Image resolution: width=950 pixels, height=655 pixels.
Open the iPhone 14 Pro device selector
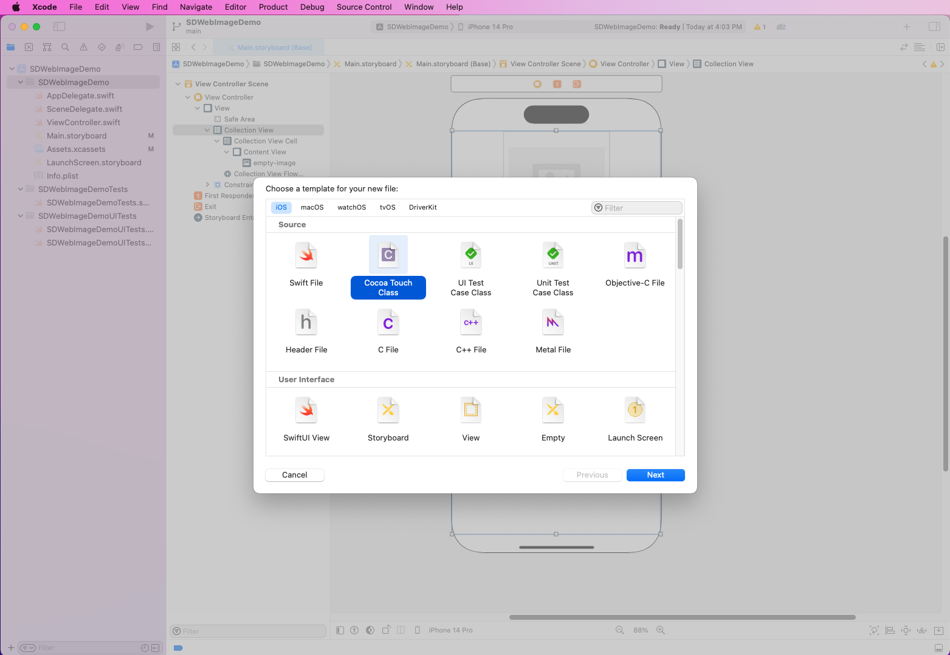(x=486, y=27)
